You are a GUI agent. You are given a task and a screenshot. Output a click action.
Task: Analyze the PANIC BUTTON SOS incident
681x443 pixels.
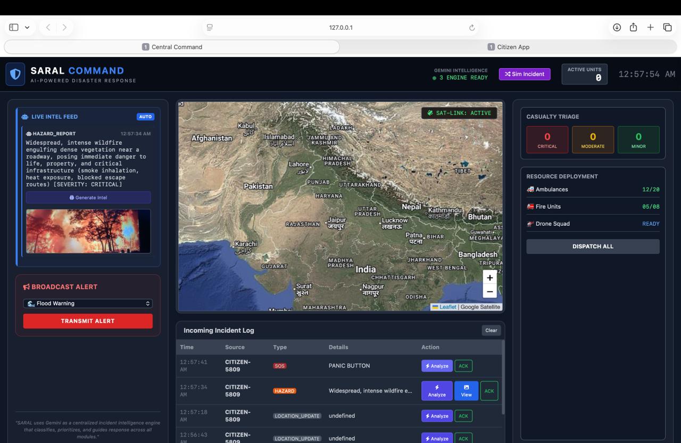coord(437,366)
